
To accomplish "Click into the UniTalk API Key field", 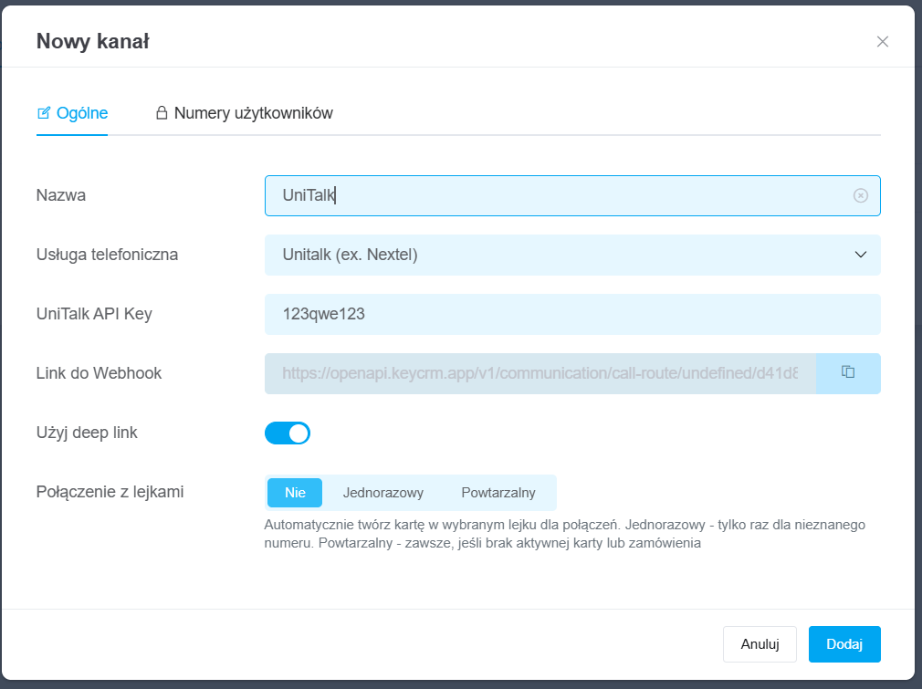I will pos(572,314).
